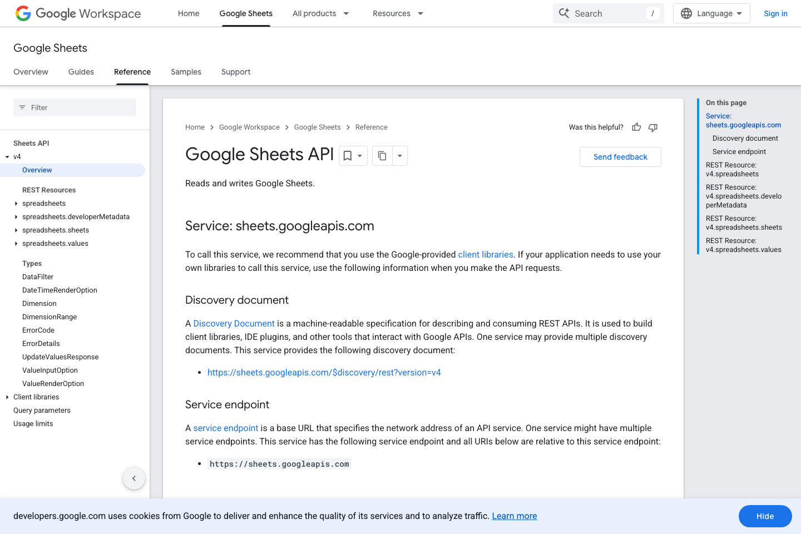
Task: Open the discovery document URL link
Action: [324, 372]
